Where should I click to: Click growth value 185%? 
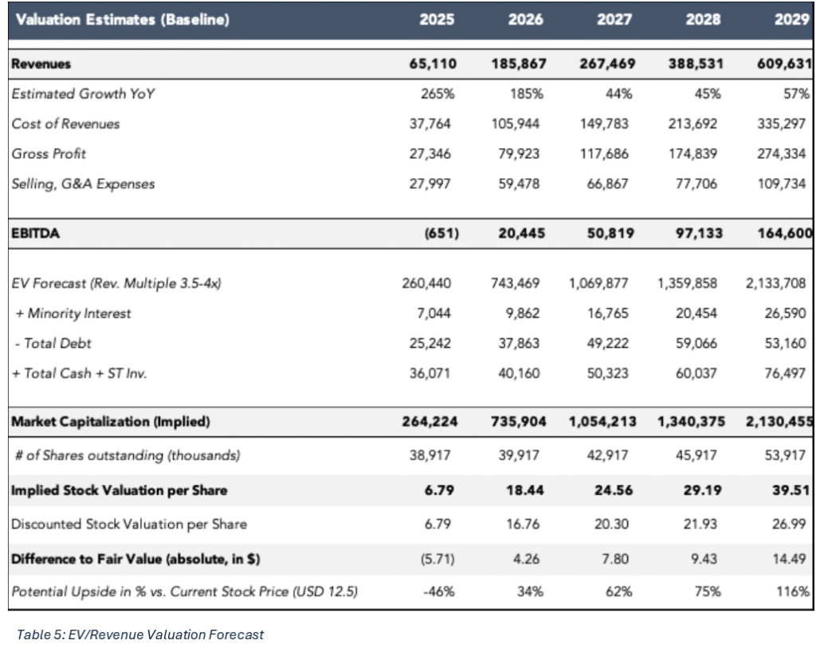tap(527, 94)
